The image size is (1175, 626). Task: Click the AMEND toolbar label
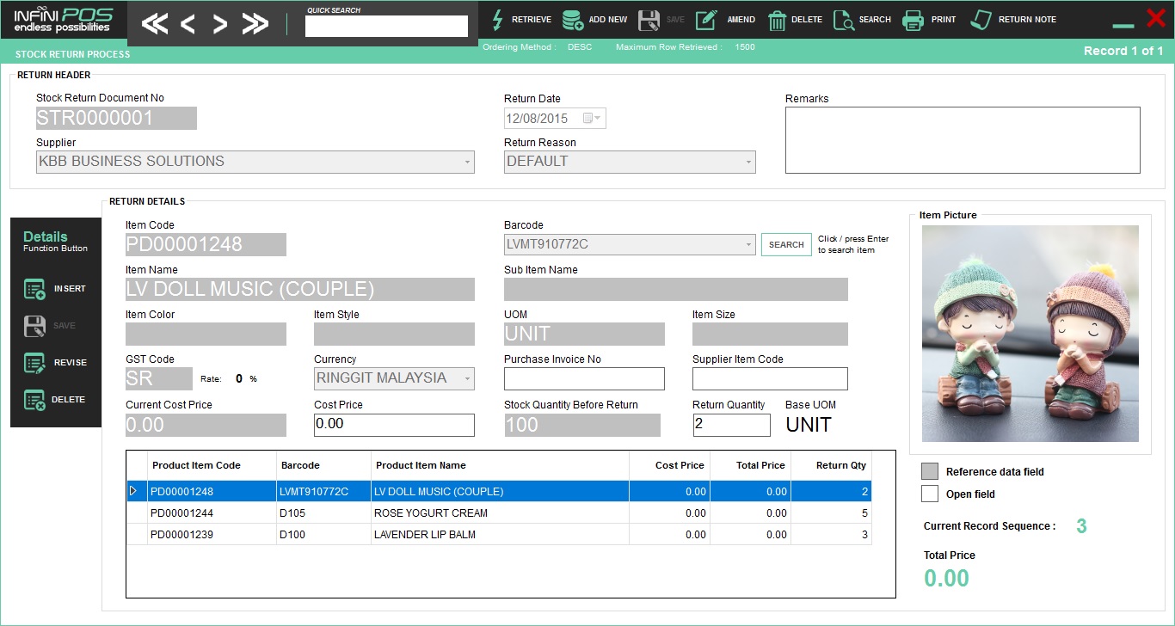[x=741, y=20]
